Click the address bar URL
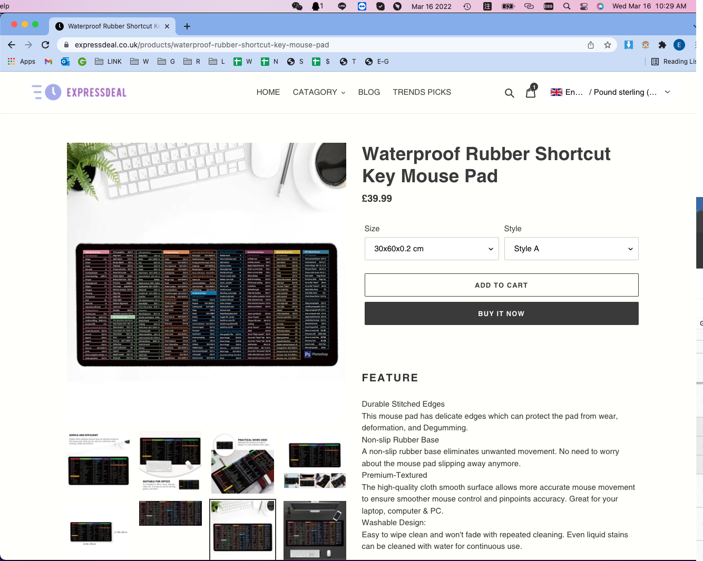This screenshot has width=703, height=561. [x=202, y=45]
